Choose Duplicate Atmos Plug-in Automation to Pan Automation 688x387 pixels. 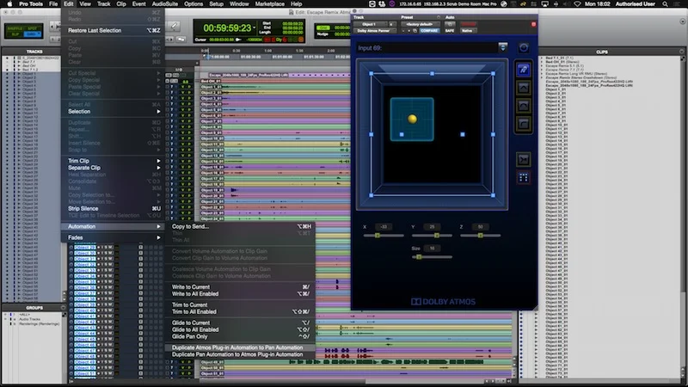tap(237, 347)
